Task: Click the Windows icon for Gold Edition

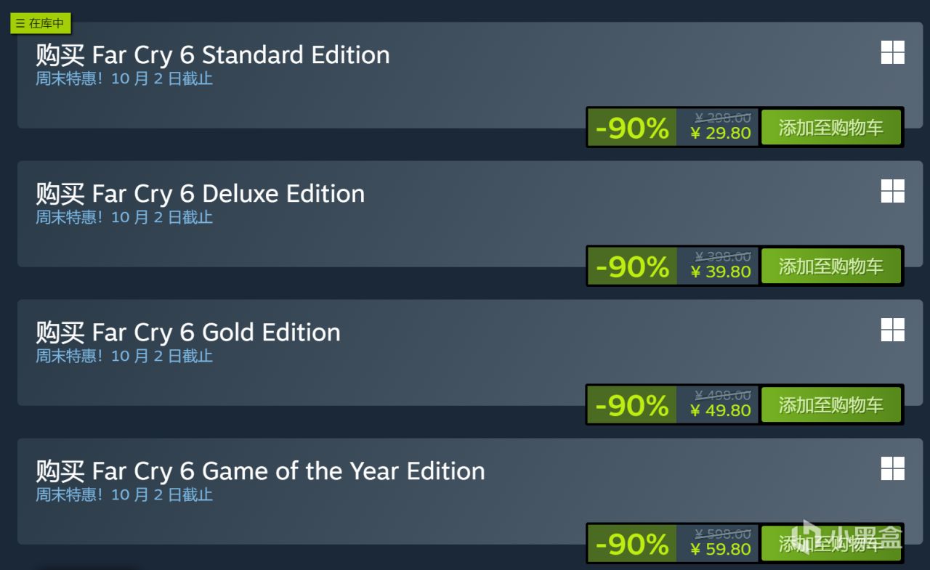Action: [x=893, y=330]
